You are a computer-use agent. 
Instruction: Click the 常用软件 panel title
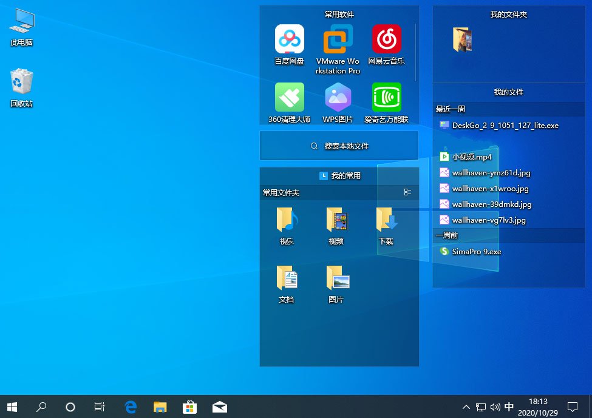point(339,15)
